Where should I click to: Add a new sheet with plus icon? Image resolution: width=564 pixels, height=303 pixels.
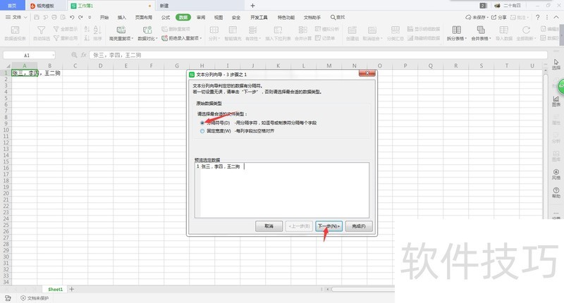point(72,290)
